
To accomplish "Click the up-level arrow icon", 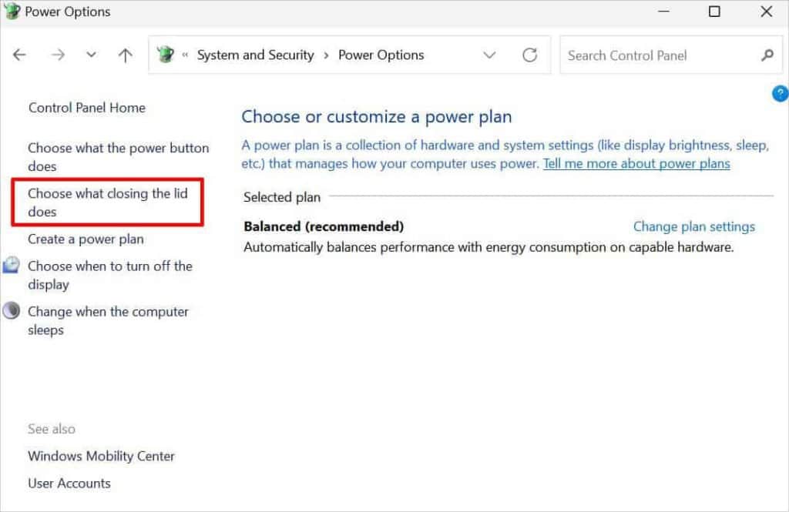I will coord(125,55).
